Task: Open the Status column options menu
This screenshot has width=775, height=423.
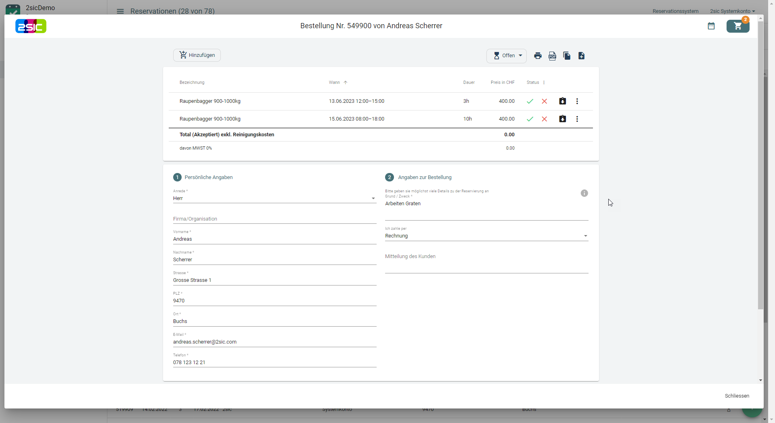Action: click(x=544, y=83)
